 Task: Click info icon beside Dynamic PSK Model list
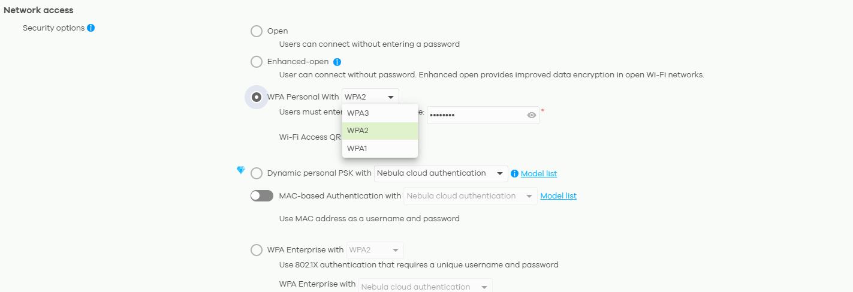tap(514, 174)
